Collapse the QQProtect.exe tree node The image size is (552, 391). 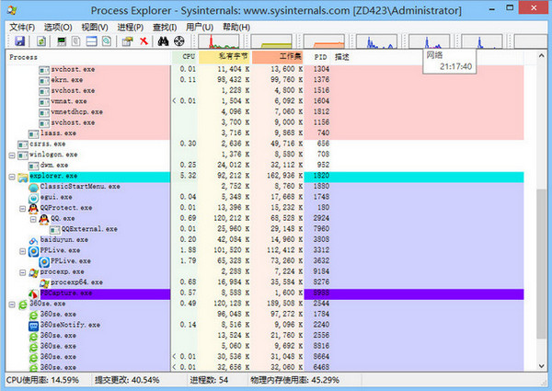pos(21,209)
